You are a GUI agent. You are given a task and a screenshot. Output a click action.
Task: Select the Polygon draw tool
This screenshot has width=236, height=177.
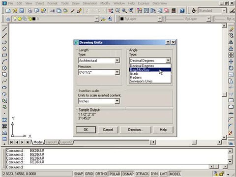coord(4,49)
